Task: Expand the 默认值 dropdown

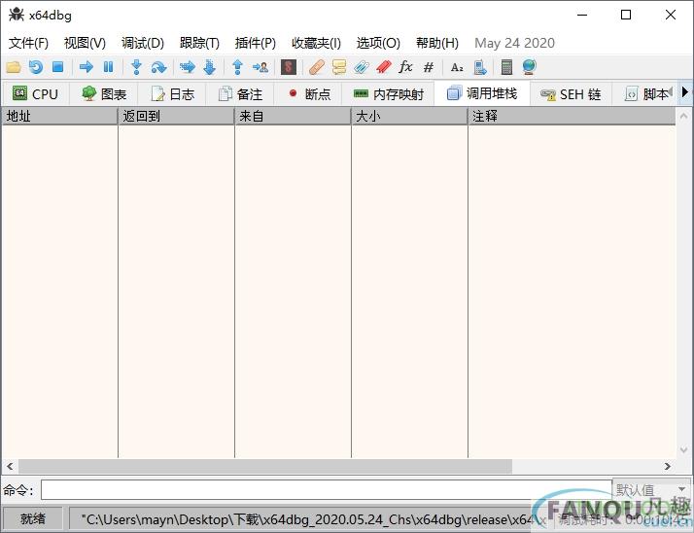Action: pos(651,489)
